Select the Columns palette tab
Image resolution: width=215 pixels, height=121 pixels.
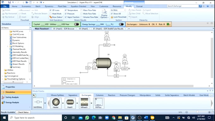pyautogui.click(x=100, y=95)
